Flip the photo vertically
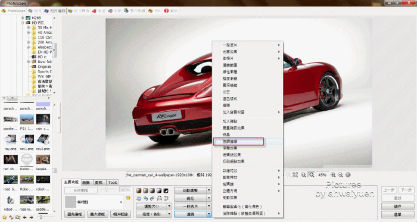 click(x=166, y=198)
